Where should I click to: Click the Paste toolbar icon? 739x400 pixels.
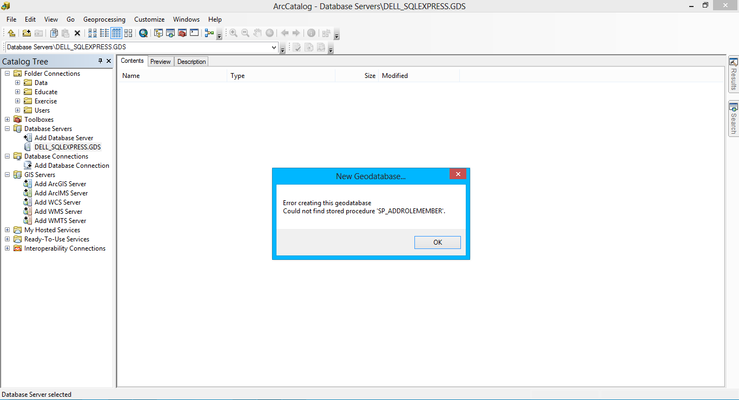[x=65, y=33]
